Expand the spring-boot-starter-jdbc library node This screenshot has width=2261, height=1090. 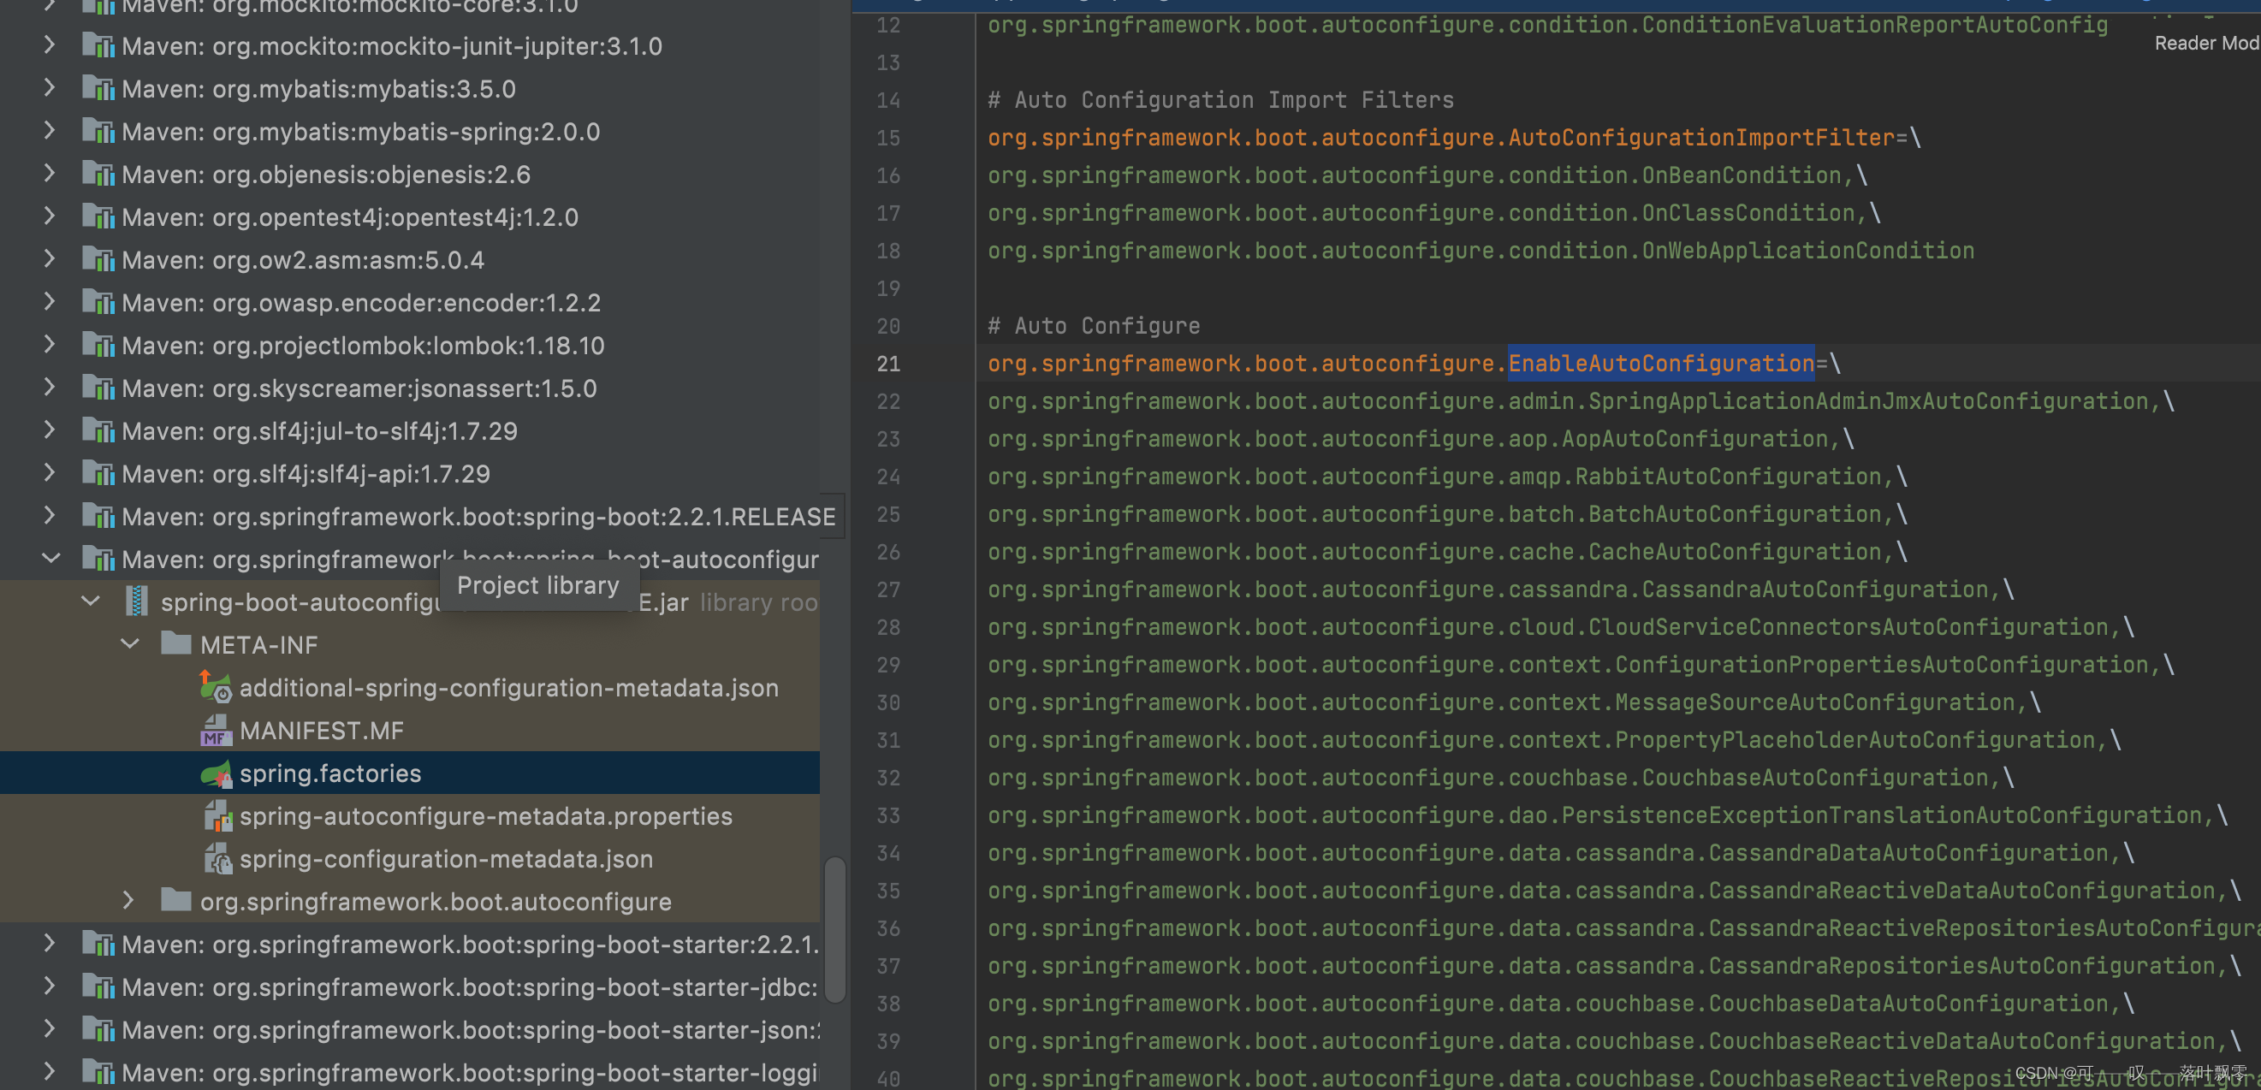pyautogui.click(x=50, y=986)
